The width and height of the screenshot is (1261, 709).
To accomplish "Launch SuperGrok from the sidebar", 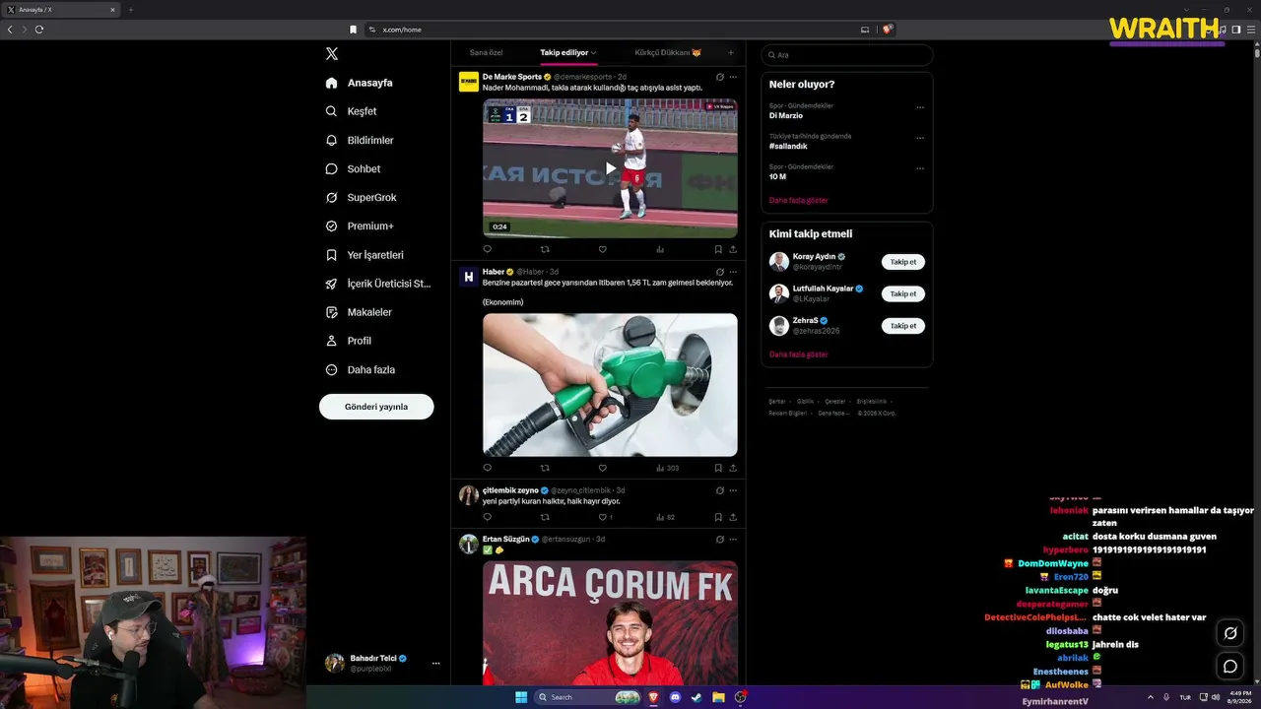I will click(362, 197).
